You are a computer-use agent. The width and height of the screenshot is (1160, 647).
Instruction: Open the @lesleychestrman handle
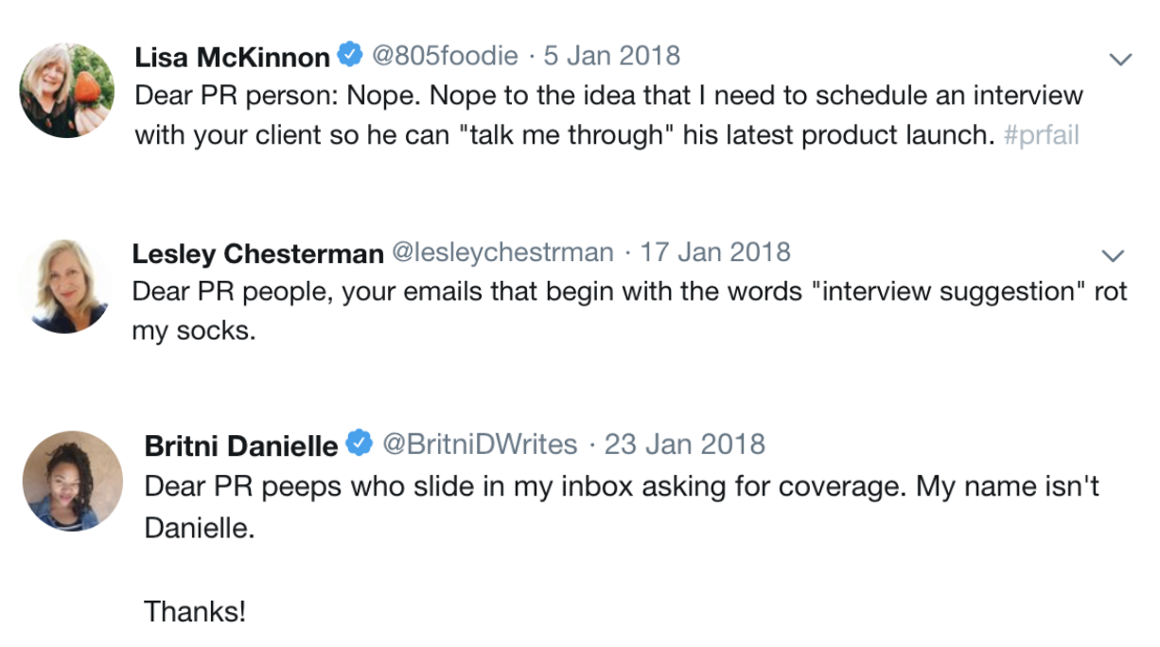coord(501,254)
